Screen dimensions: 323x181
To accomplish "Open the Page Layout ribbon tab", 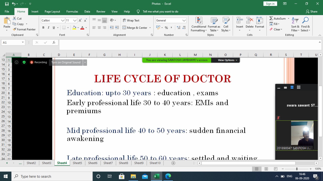I will (52, 12).
